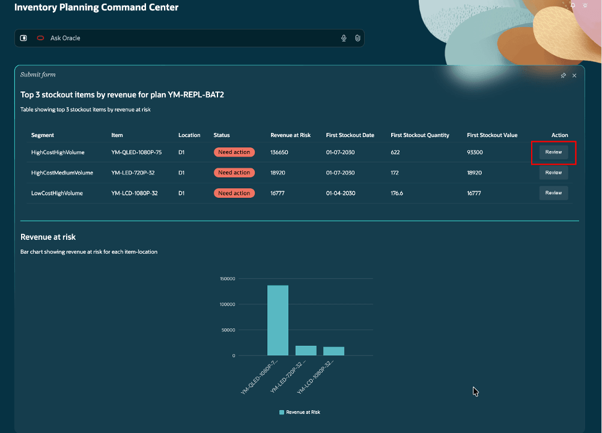This screenshot has height=433, width=602.
Task: Click the Location column header
Action: click(x=189, y=135)
